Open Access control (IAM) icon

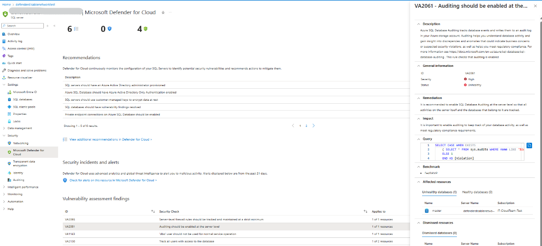[x=4, y=48]
